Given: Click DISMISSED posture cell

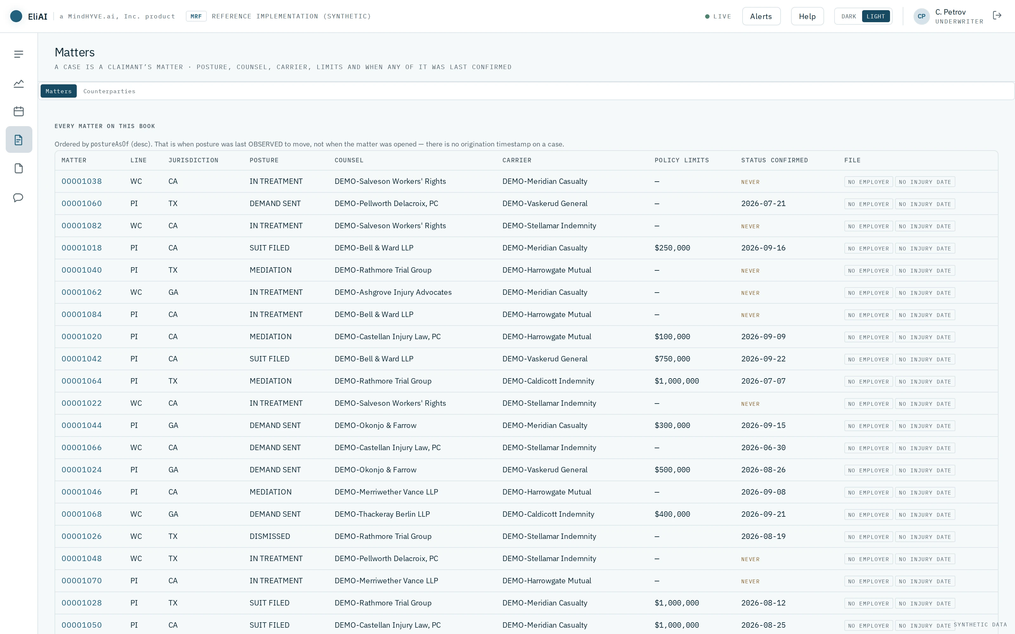Looking at the screenshot, I should point(270,536).
